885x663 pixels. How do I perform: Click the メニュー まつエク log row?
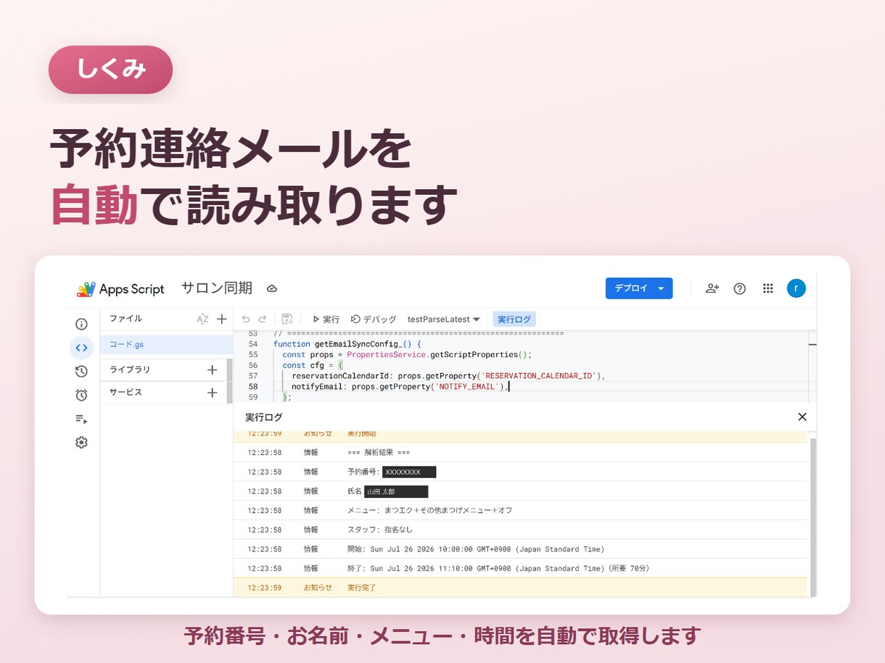(520, 510)
